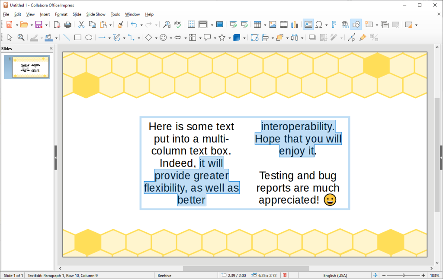Insert a chart into the slide

[x=295, y=24]
